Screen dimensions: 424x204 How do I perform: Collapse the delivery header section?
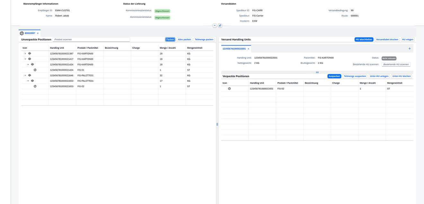pyautogui.click(x=215, y=26)
